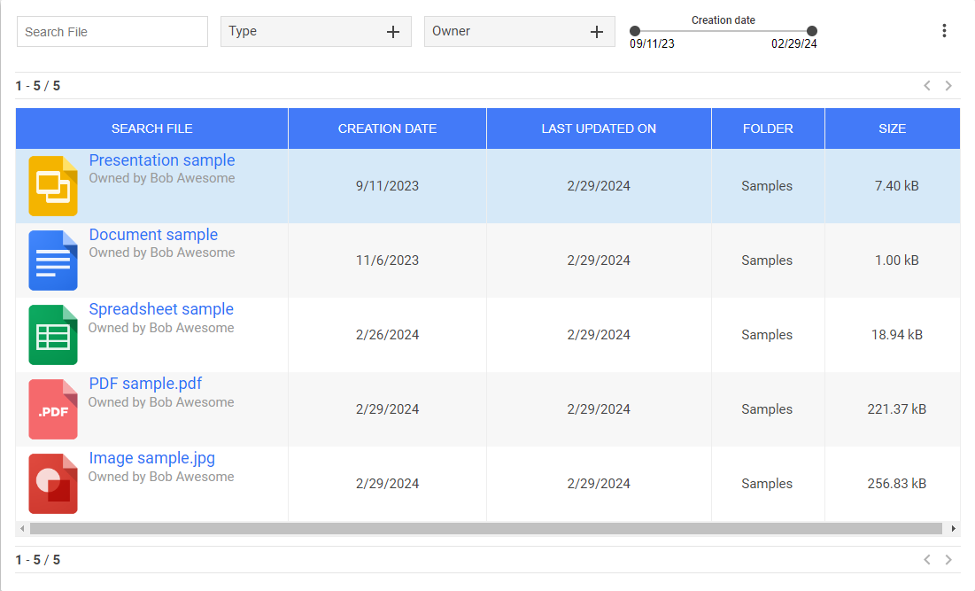Click last updated date in Image sample.jpg row

pyautogui.click(x=599, y=484)
